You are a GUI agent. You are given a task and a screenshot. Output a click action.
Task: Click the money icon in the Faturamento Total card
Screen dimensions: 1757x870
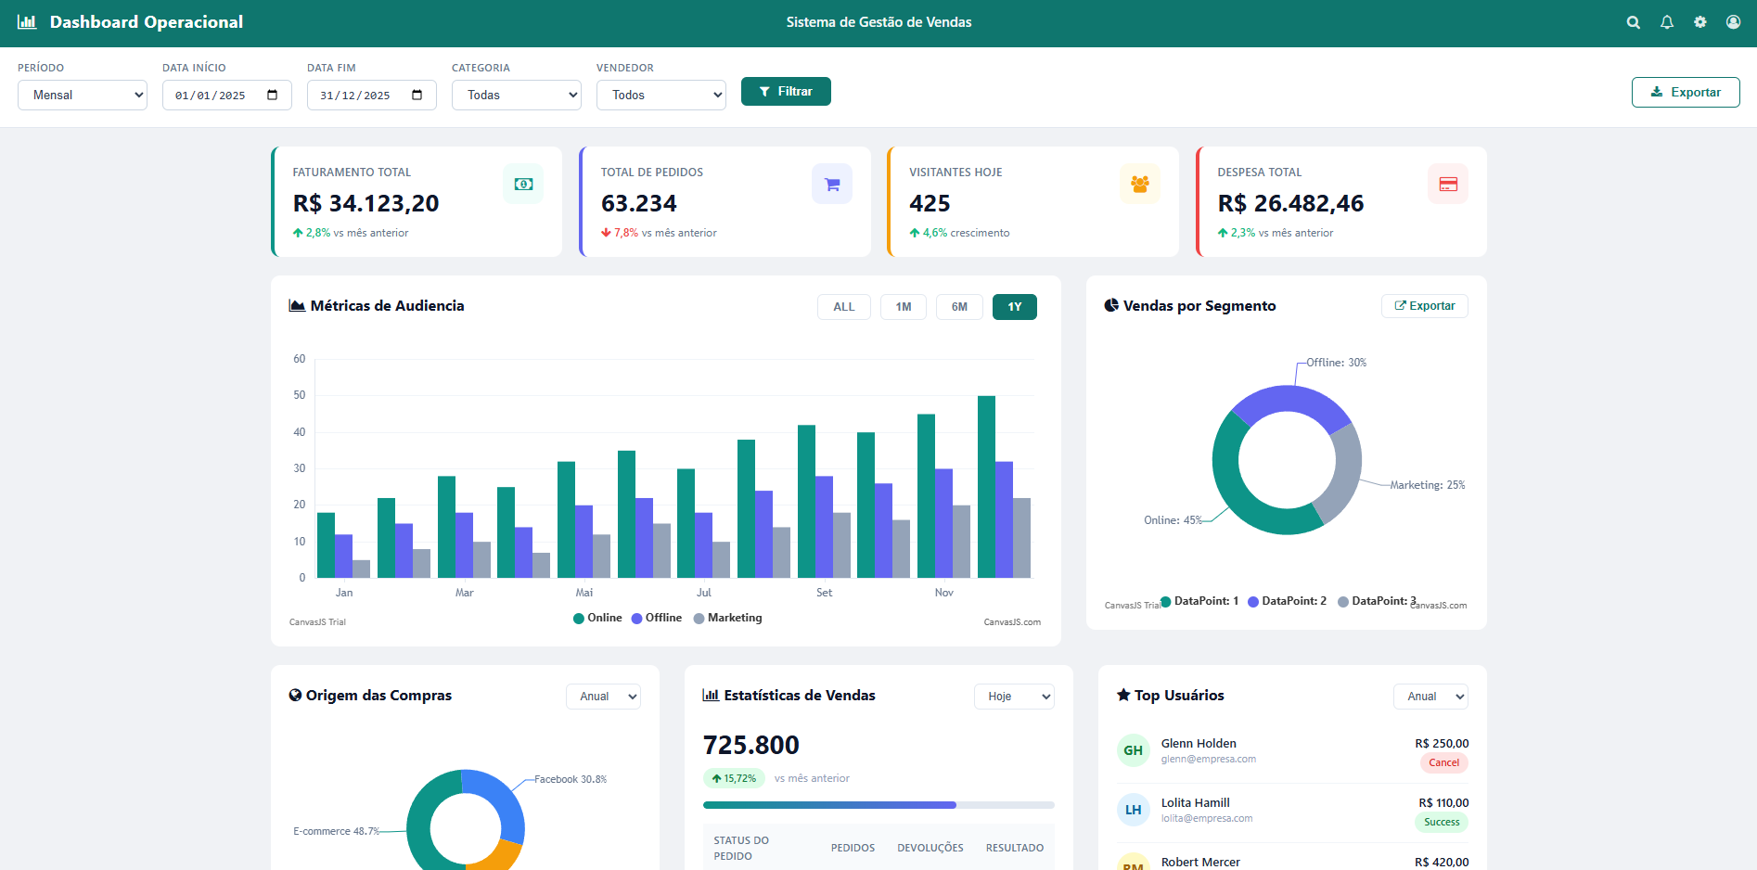point(523,184)
